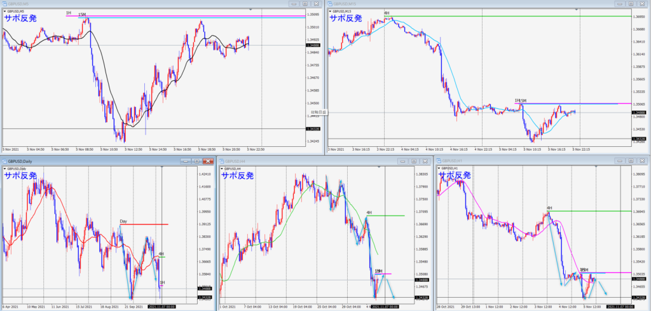This screenshot has height=311, width=651.
Task: Click the 2021.11.07 00:00 date label on H4 chart
Action: click(385, 306)
